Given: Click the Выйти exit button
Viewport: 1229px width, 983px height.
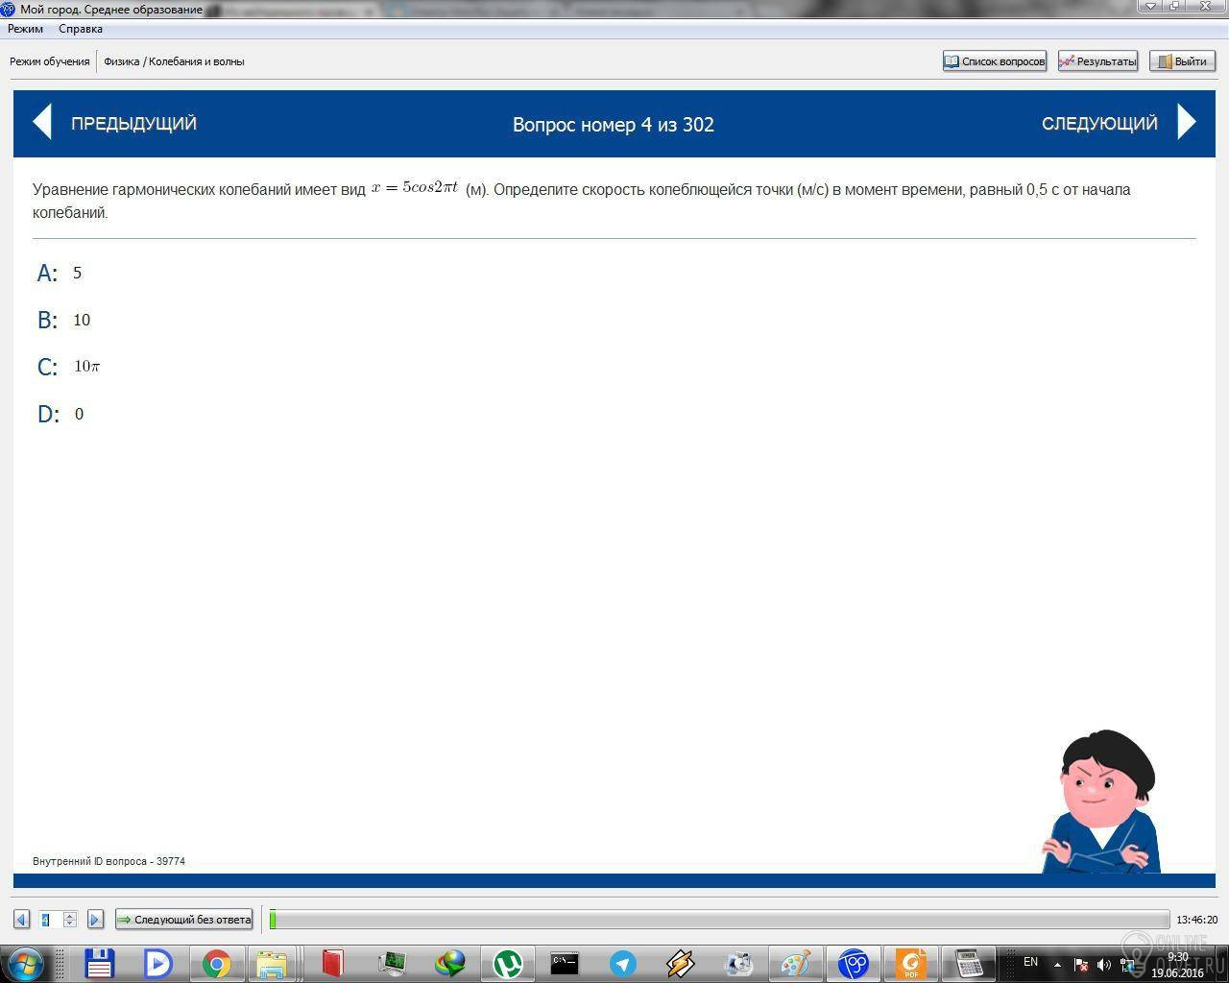Looking at the screenshot, I should pos(1182,61).
